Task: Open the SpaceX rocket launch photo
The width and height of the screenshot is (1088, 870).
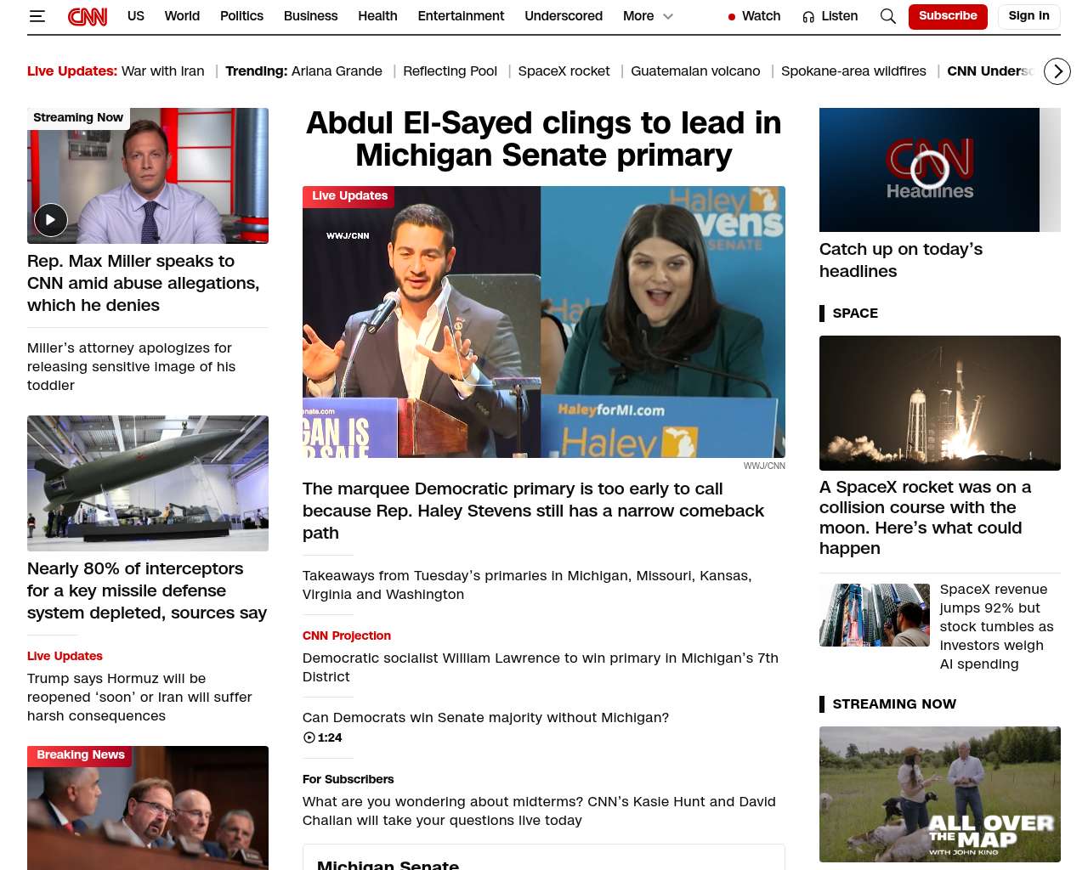Action: coord(940,403)
